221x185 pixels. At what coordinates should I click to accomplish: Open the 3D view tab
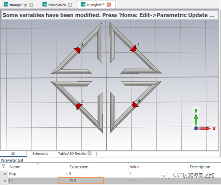[x=13, y=154]
